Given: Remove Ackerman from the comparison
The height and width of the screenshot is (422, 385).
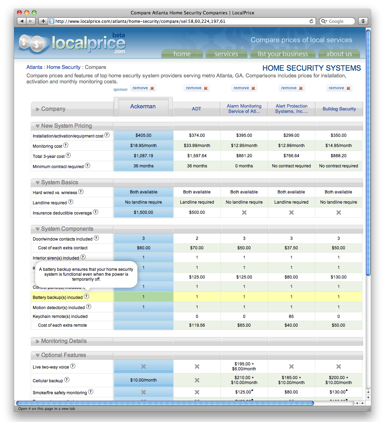Looking at the screenshot, I should pyautogui.click(x=143, y=88).
